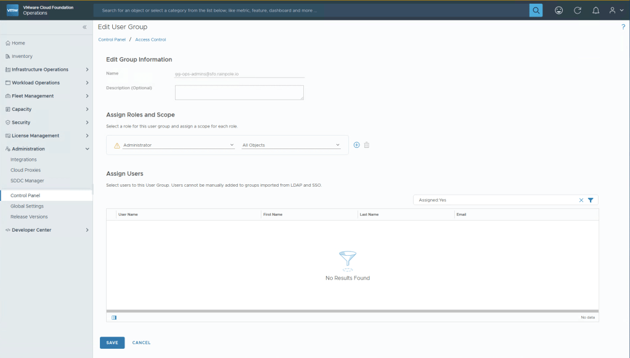630x358 pixels.
Task: Delete role using trash icon
Action: 366,145
